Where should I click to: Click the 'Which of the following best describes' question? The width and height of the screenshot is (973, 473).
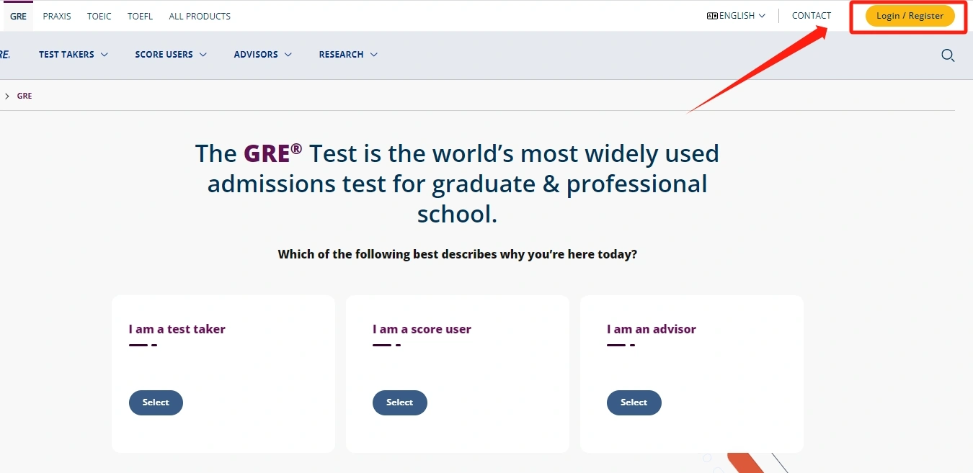click(458, 254)
